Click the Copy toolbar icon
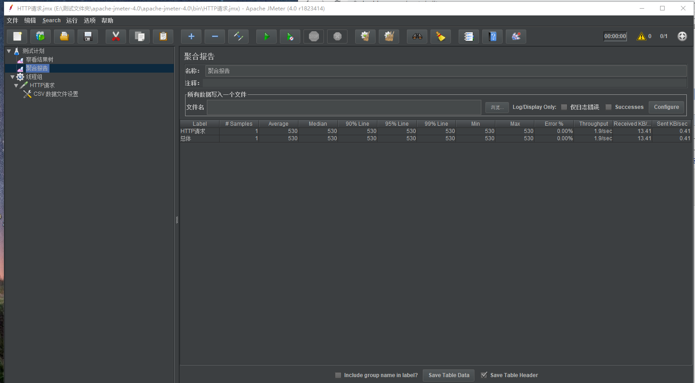The height and width of the screenshot is (383, 695). 140,36
